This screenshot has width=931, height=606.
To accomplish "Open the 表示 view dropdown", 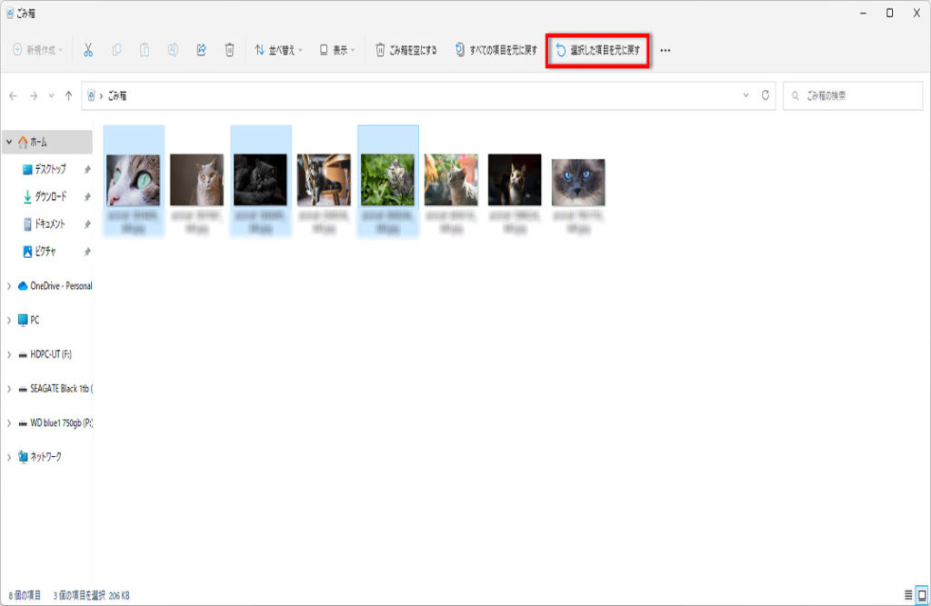I will click(337, 50).
